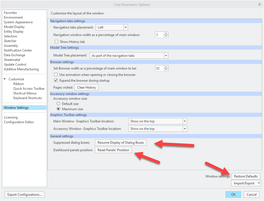Image resolution: width=264 pixels, height=201 pixels.
Task: Decrease navigation window width percentage
Action: pos(166,37)
